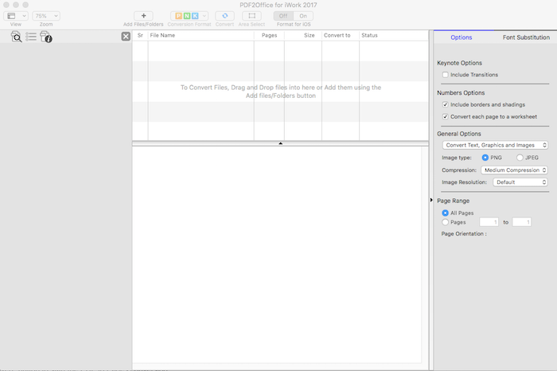Viewport: 557px width, 371px height.
Task: Click the window title PDF2Office for iWork 2017
Action: point(278,5)
